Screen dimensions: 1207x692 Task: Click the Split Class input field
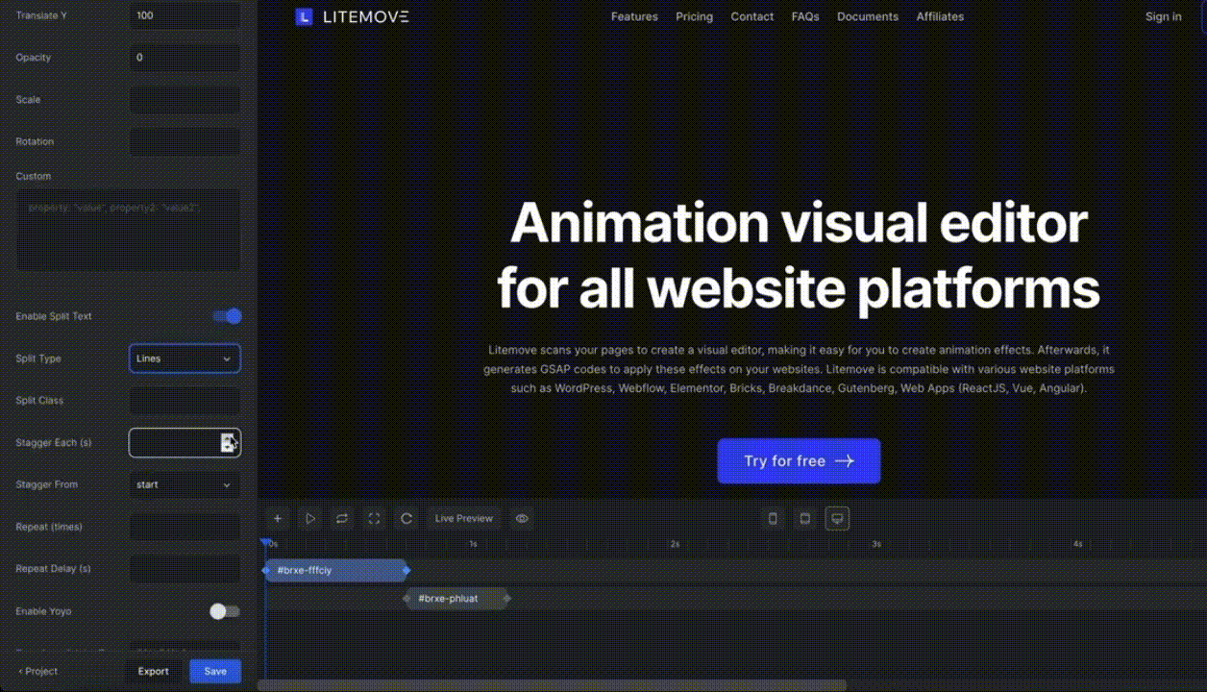pos(185,401)
